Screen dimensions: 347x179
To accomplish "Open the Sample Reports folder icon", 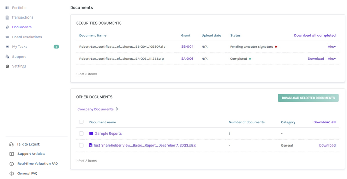I will (91, 133).
